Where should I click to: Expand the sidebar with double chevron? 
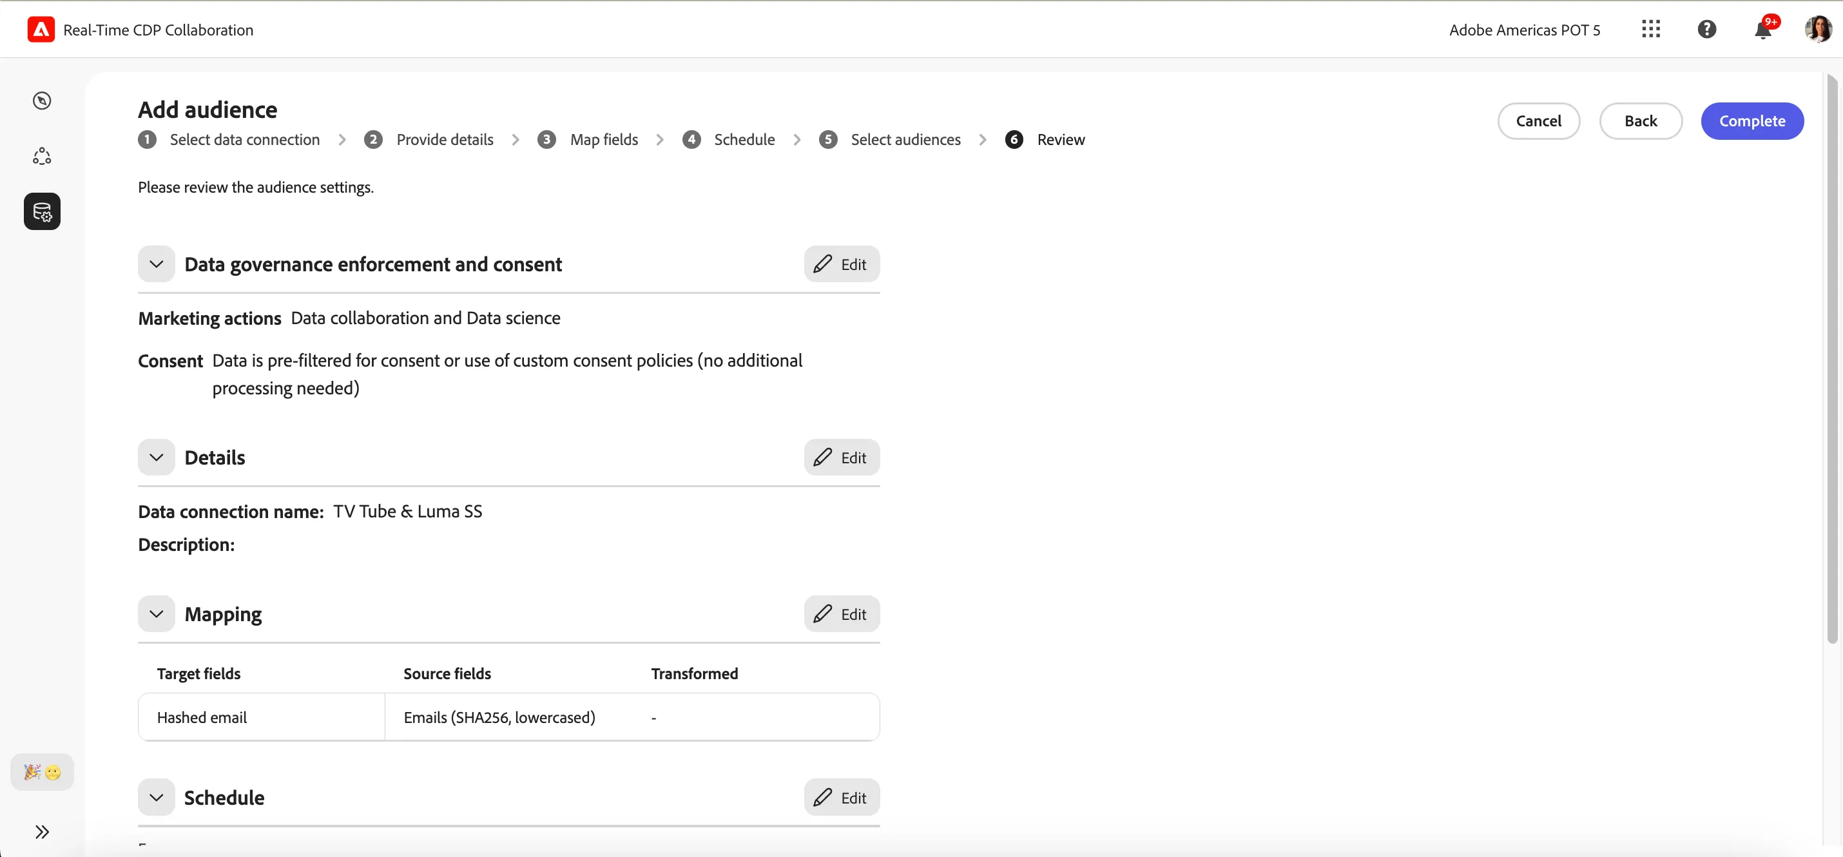[43, 832]
